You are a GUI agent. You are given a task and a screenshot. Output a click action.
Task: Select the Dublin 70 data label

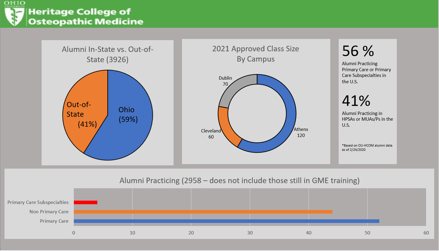pyautogui.click(x=225, y=81)
